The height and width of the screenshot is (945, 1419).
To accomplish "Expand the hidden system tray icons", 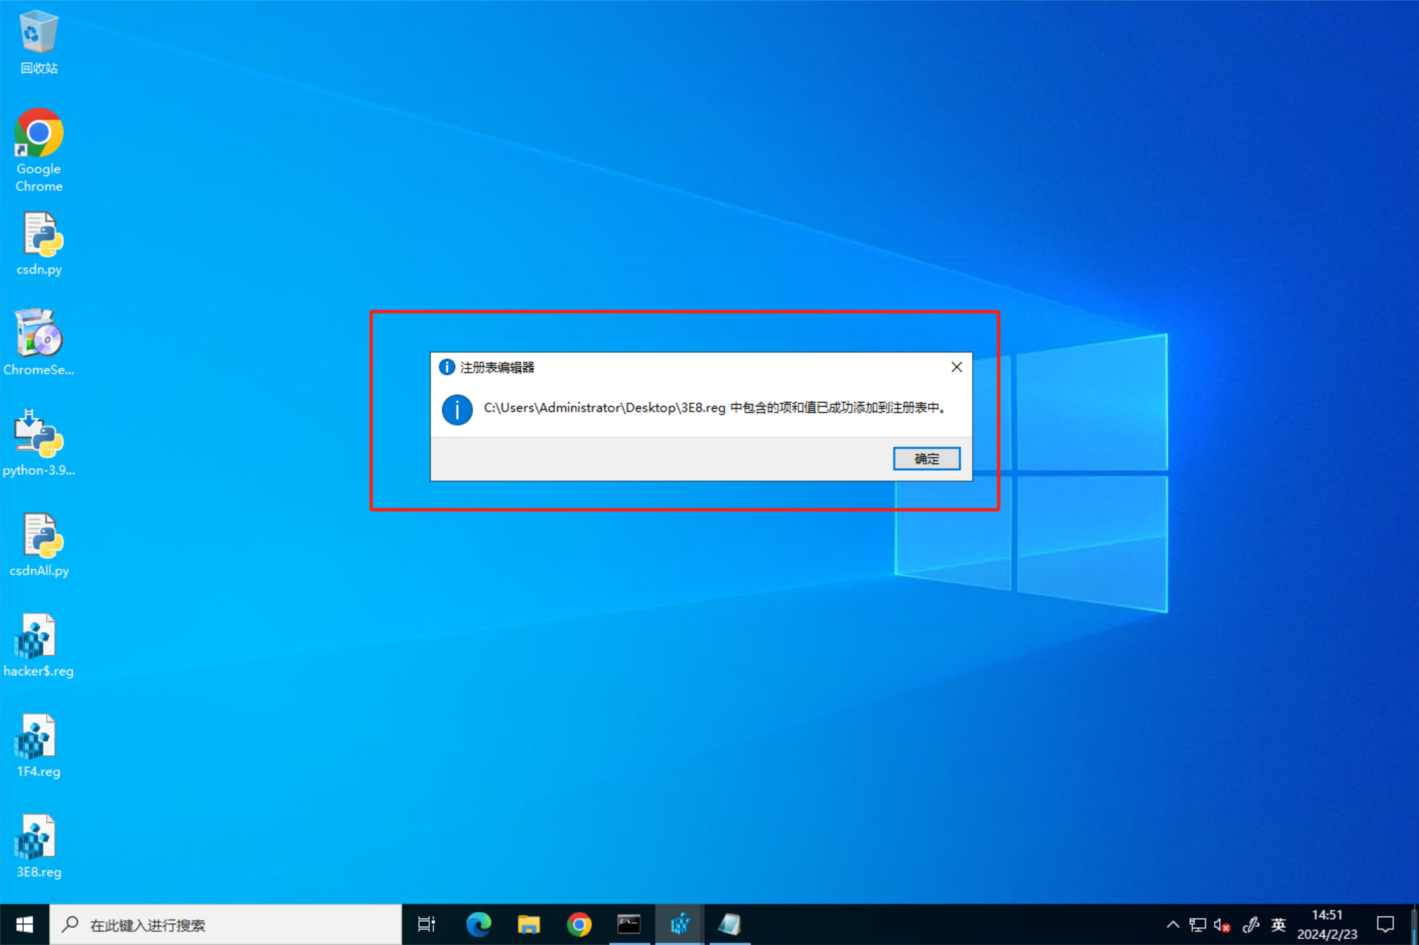I will (1173, 925).
